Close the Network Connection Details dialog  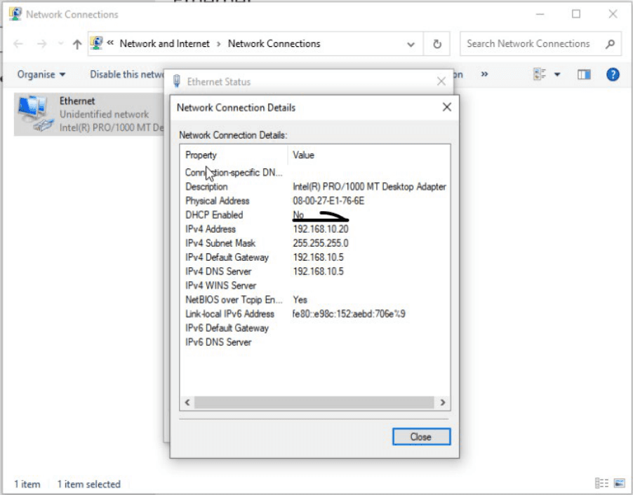point(446,107)
